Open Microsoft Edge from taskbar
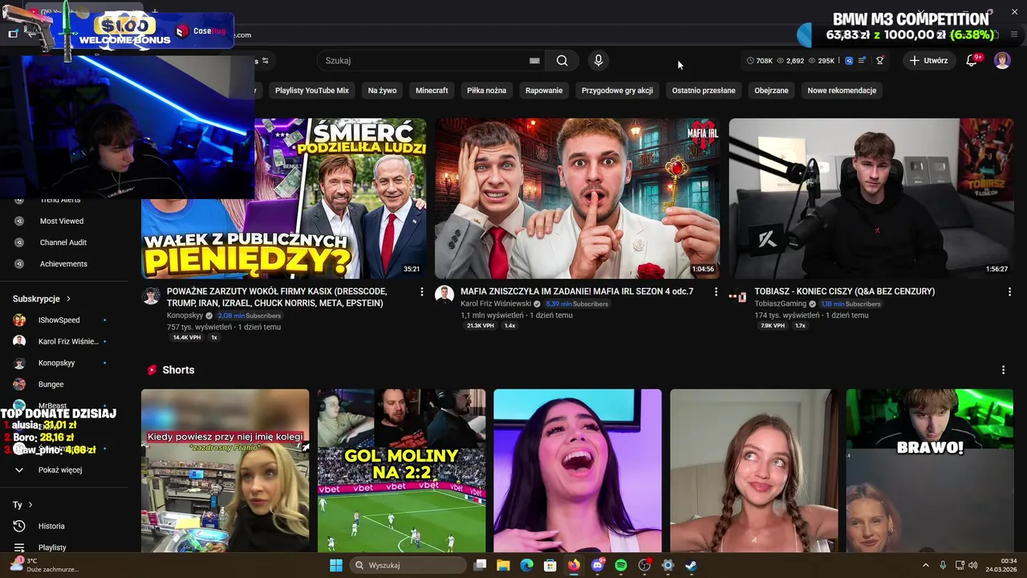1027x578 pixels. pyautogui.click(x=526, y=565)
